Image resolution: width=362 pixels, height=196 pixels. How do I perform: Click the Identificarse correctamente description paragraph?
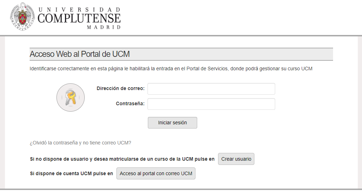point(171,69)
